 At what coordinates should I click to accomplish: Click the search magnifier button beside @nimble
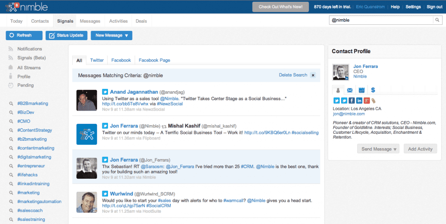click(x=437, y=20)
